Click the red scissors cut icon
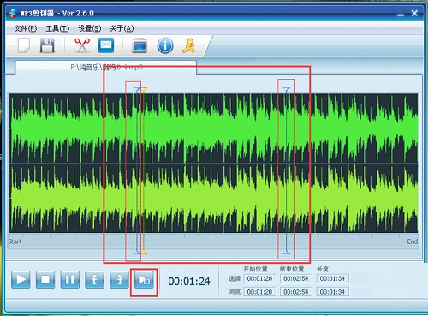 (82, 45)
